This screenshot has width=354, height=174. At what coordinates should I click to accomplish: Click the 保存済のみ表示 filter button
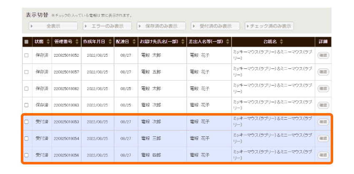click(x=161, y=26)
